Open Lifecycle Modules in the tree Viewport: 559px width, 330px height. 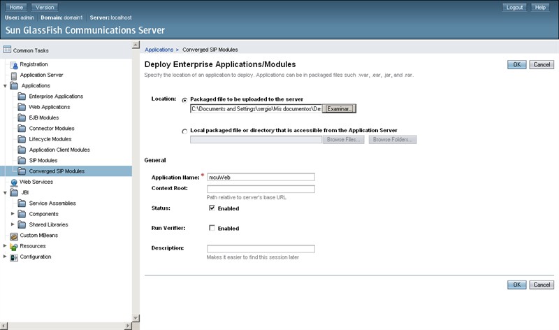(x=50, y=139)
